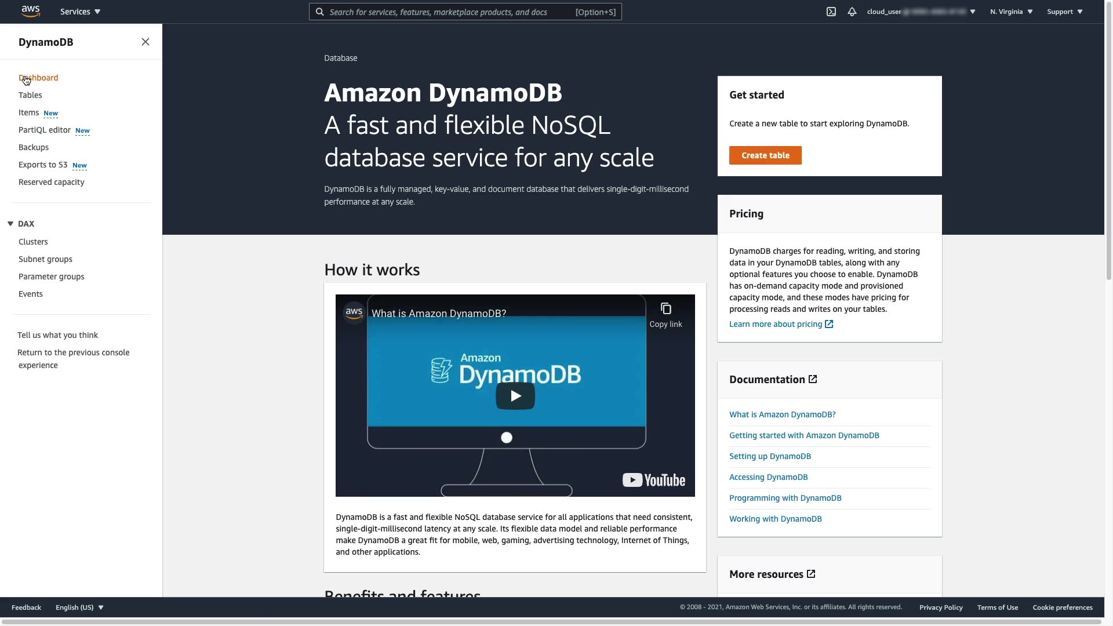The height and width of the screenshot is (626, 1113).
Task: Go to Tables in sidebar
Action: point(30,95)
